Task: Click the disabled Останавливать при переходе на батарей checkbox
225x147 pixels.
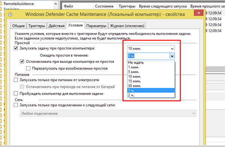Action: click(x=22, y=87)
